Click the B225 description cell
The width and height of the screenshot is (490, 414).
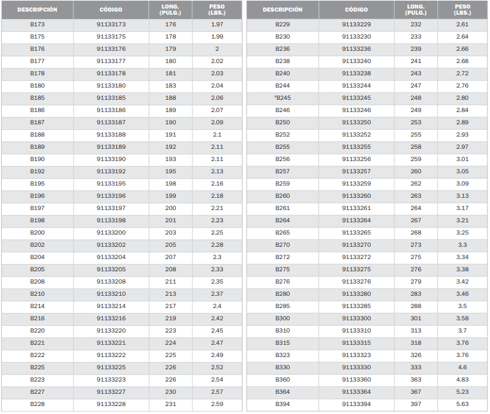point(37,367)
